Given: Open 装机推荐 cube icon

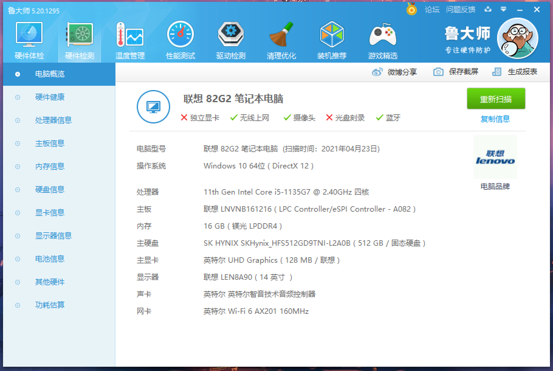Looking at the screenshot, I should coord(332,34).
